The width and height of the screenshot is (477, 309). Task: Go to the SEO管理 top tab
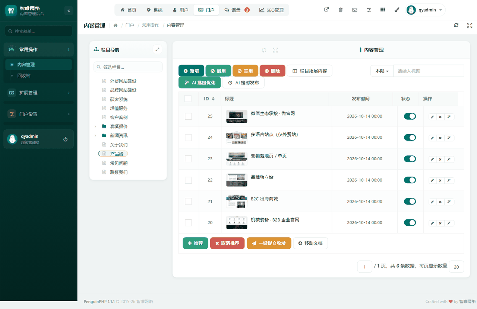coord(272,10)
